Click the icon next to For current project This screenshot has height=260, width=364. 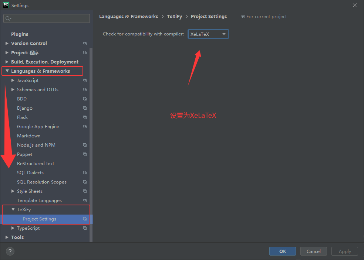[x=243, y=17]
